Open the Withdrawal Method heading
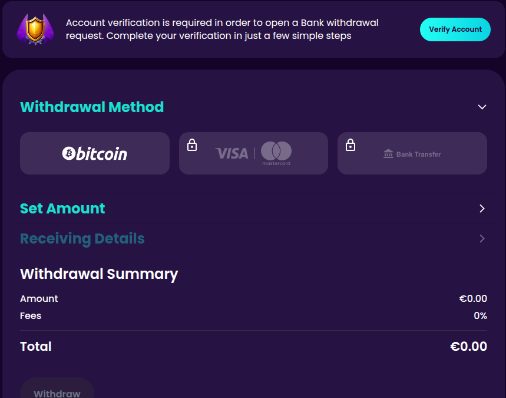 coord(92,107)
